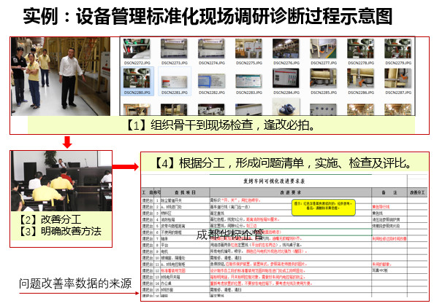The height and width of the screenshot is (306, 434).
Task: Click the 查找项目 column header
Action: click(185, 192)
